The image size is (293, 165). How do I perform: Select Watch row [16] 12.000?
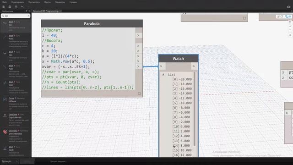182,155
